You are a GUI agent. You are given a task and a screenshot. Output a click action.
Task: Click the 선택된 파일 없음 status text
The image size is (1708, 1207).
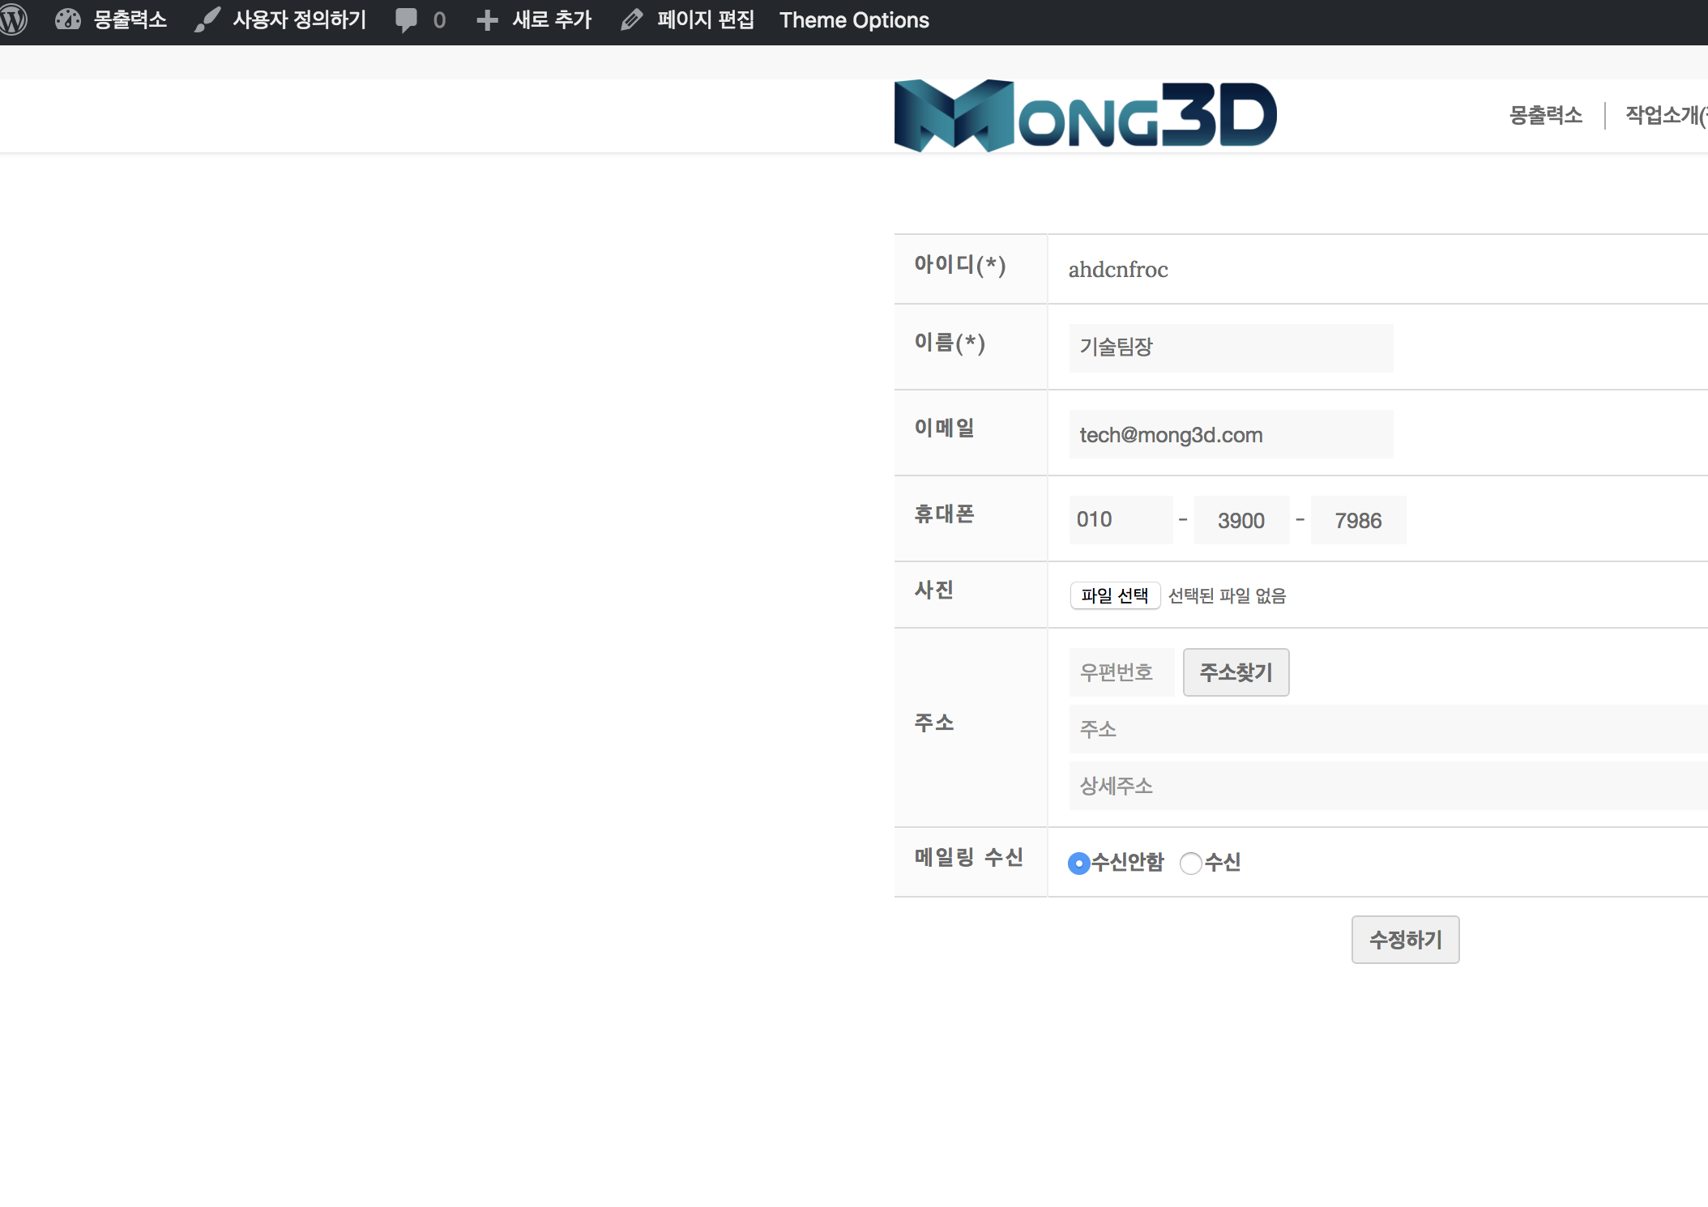pos(1228,595)
